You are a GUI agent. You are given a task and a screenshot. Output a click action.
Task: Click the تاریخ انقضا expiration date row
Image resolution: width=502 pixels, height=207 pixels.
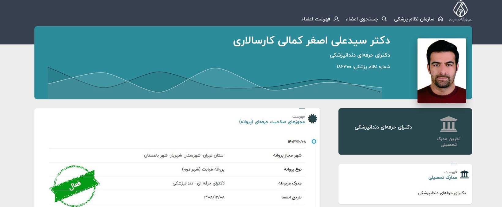coord(177,197)
